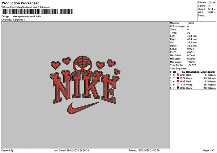Screen dimensions: 217x153
Task: Click the red swatch for stop 3 (1635 stitches)
Action: tap(178, 81)
